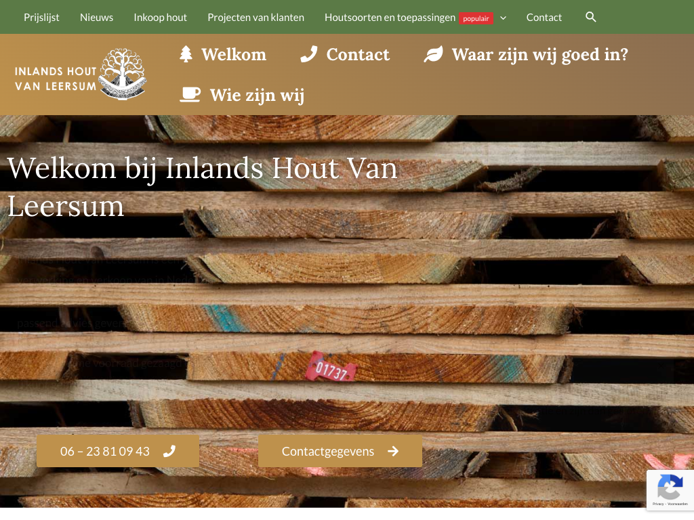This screenshot has height=520, width=694.
Task: Click the arrow icon in Contactgegevens button
Action: pos(393,451)
